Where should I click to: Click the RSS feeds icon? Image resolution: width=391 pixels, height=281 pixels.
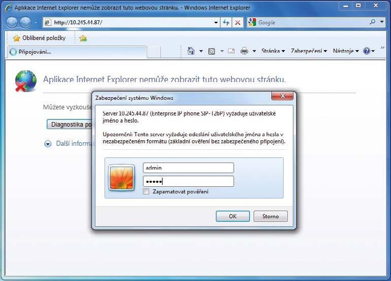tap(211, 51)
